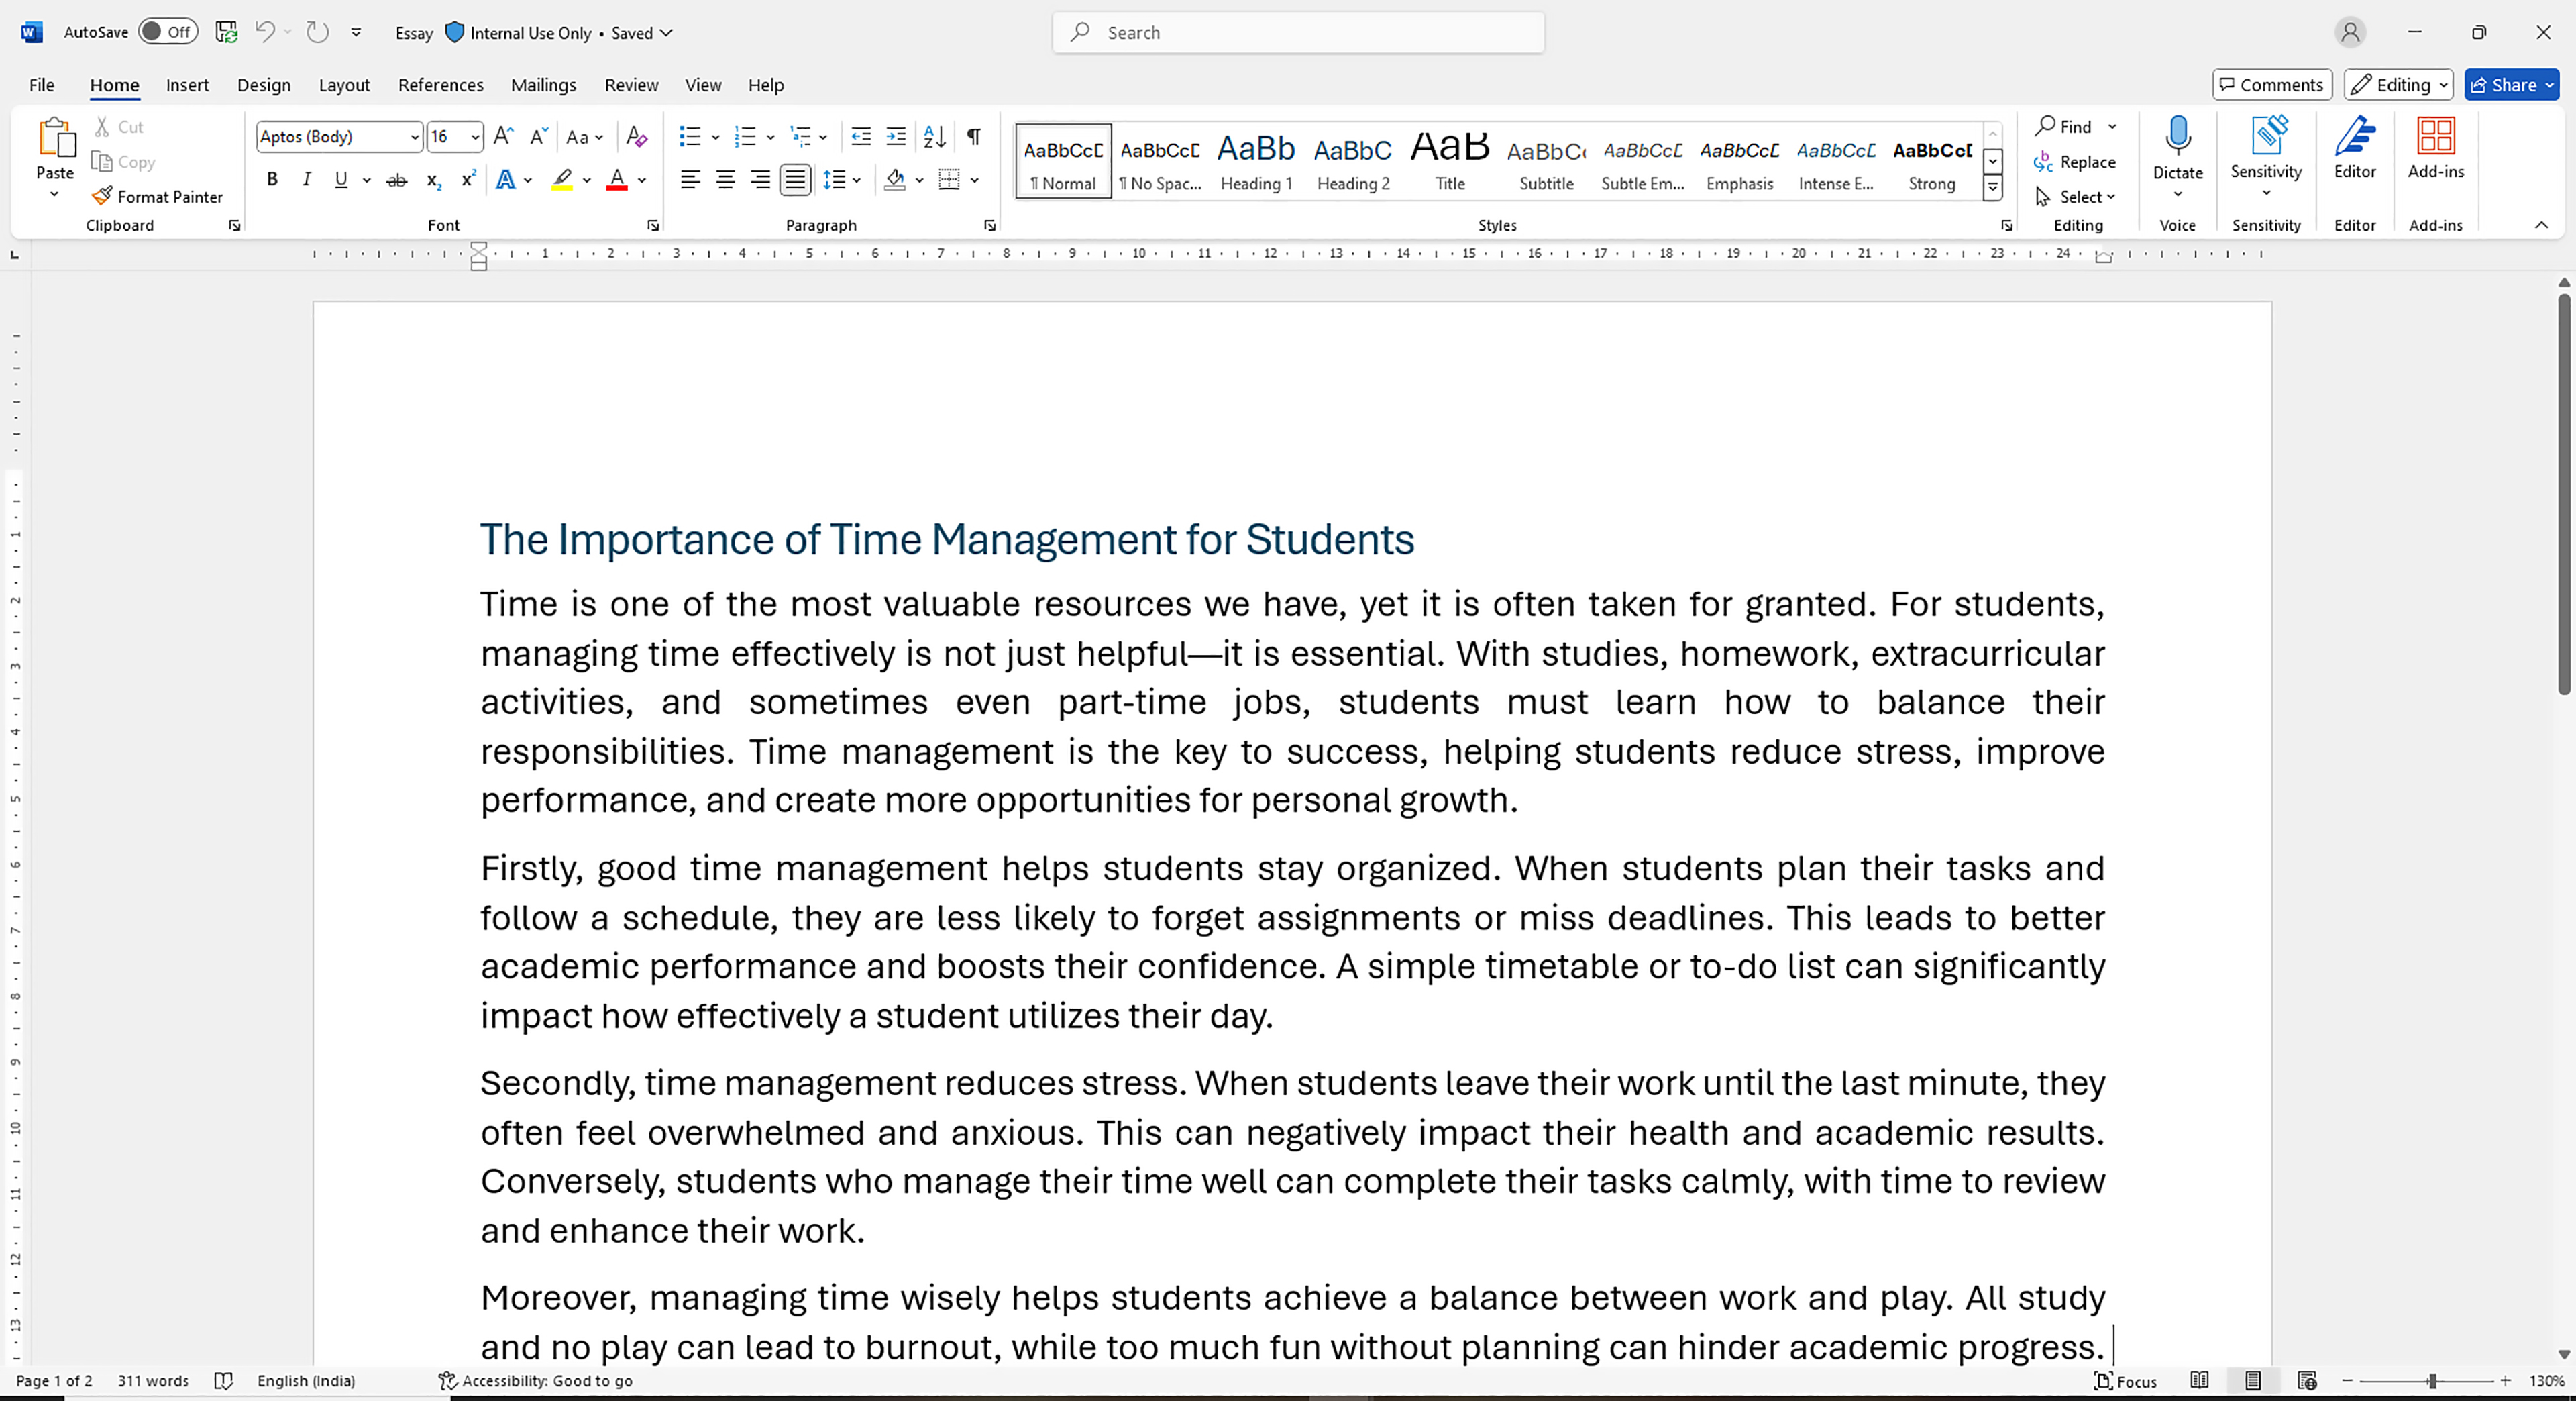Click the zoom slider handle

point(2432,1381)
